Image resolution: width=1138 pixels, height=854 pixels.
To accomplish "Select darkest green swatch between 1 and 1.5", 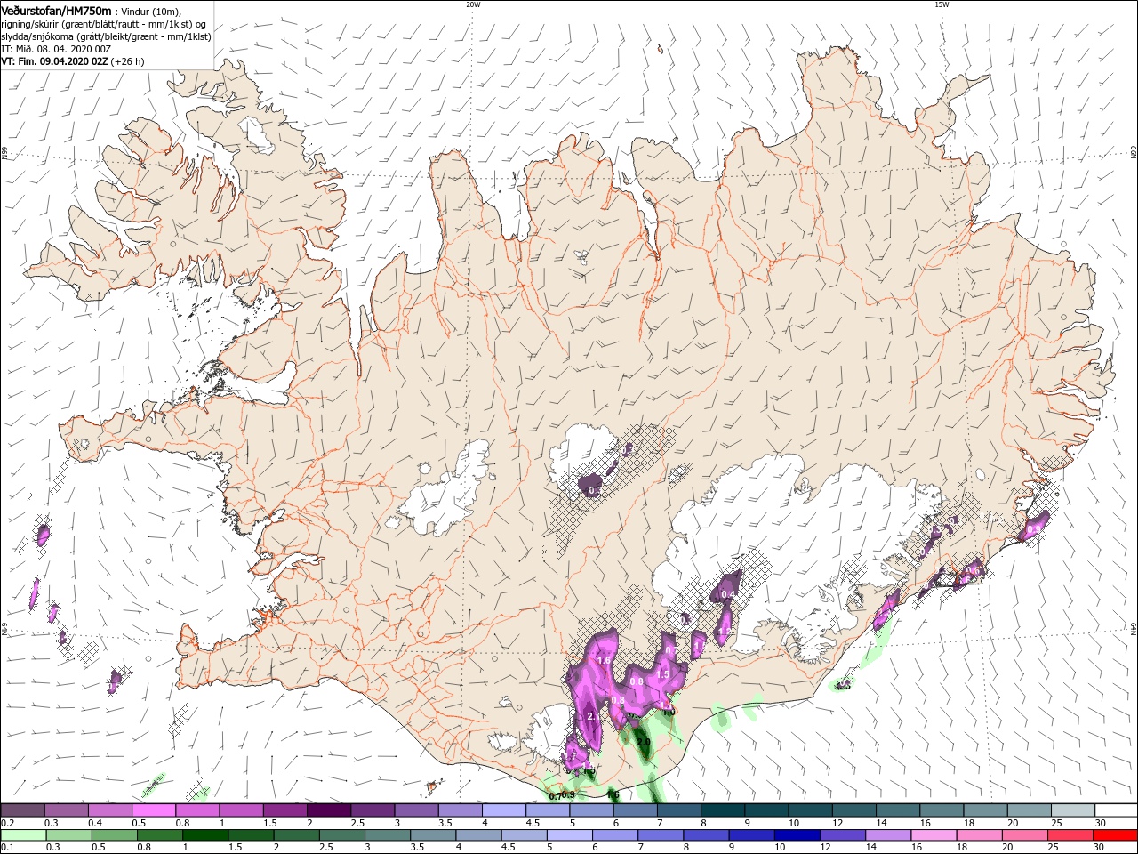I will 205,835.
